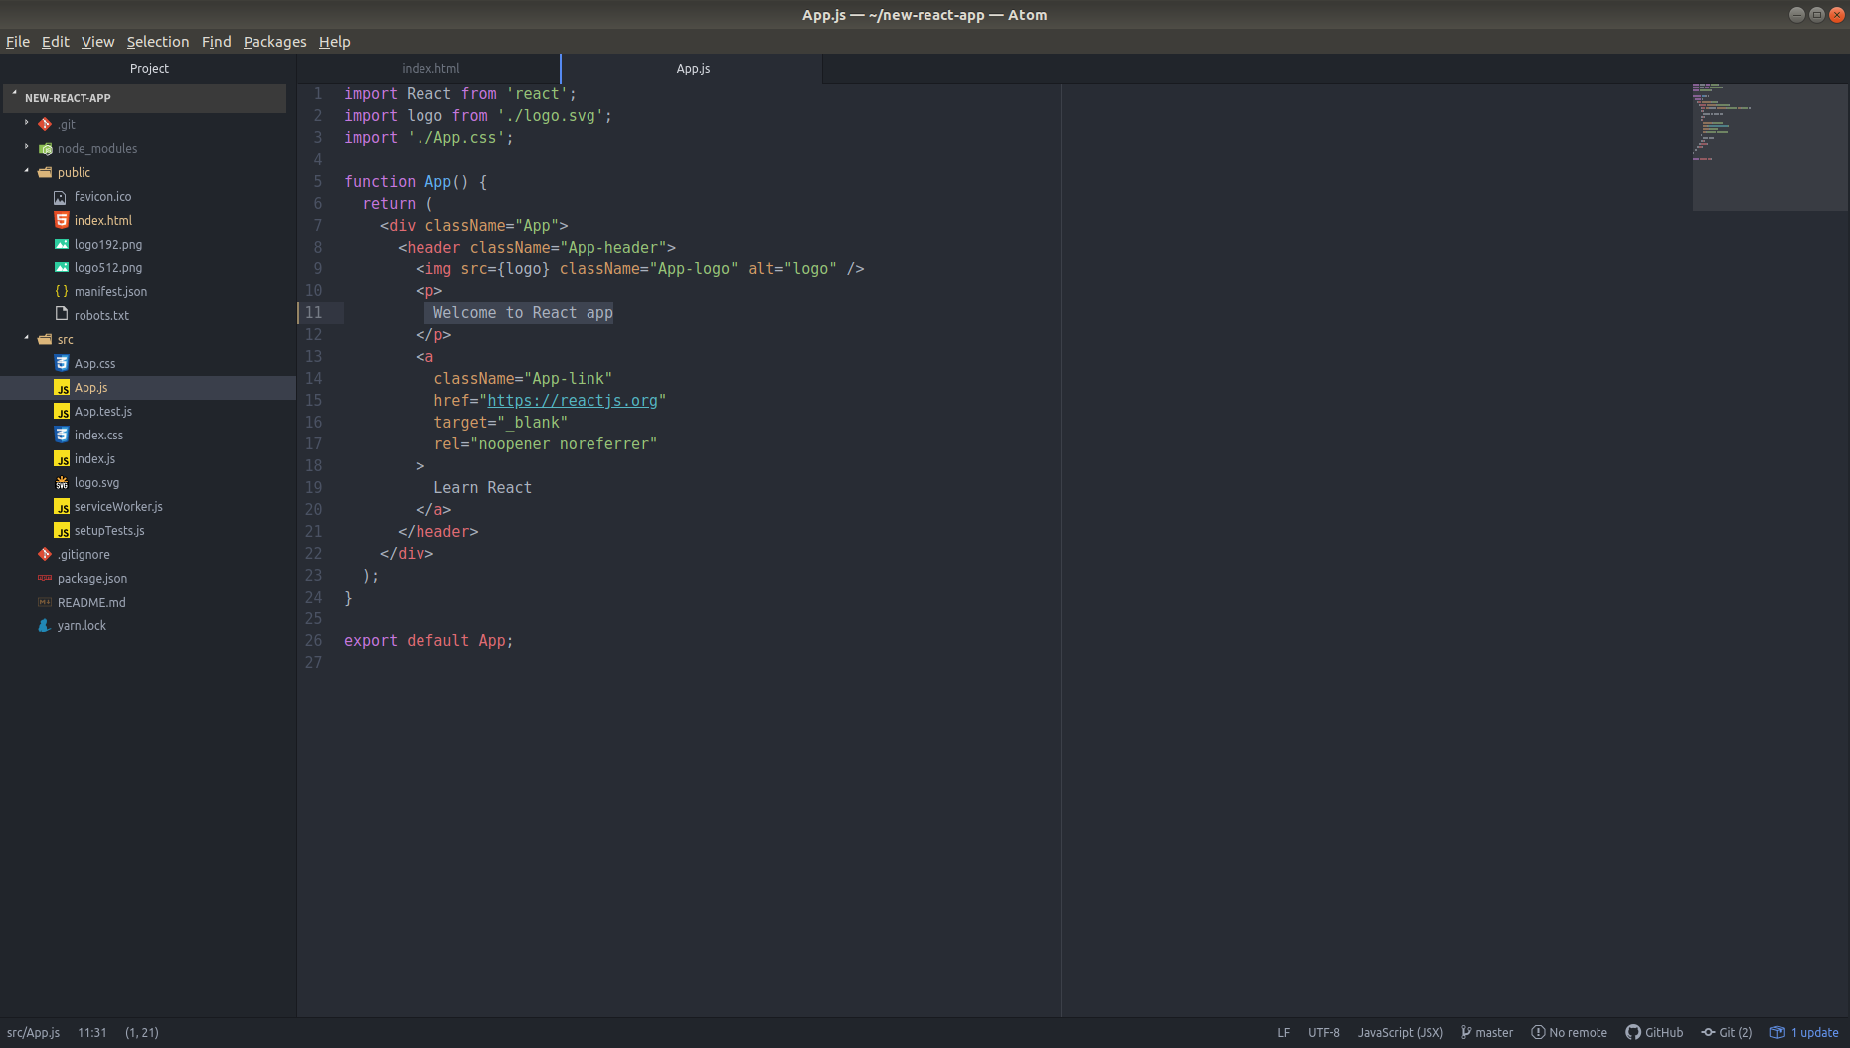
Task: Select serviceWorker.js in the tree view
Action: (x=148, y=506)
